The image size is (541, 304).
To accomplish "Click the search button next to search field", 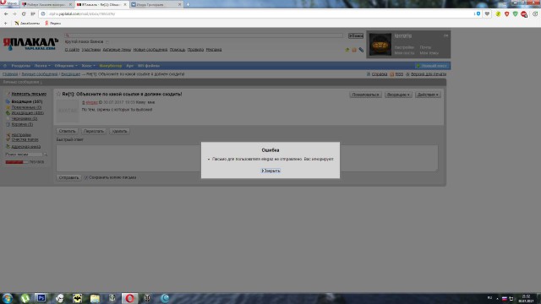I will point(356,35).
